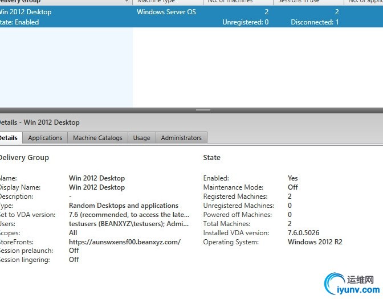The height and width of the screenshot is (299, 383).
Task: Click the Display Name value 'Win 2012 Desktop'
Action: click(x=97, y=187)
